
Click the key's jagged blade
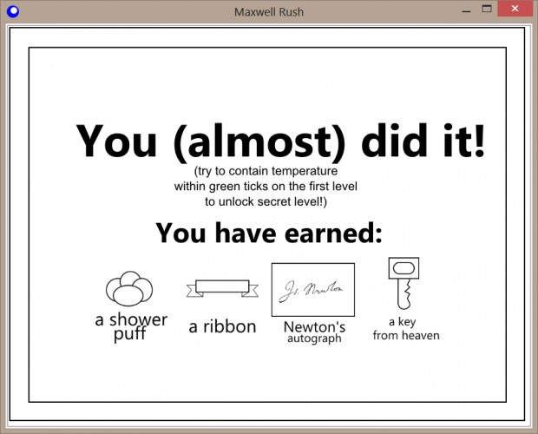pos(404,294)
